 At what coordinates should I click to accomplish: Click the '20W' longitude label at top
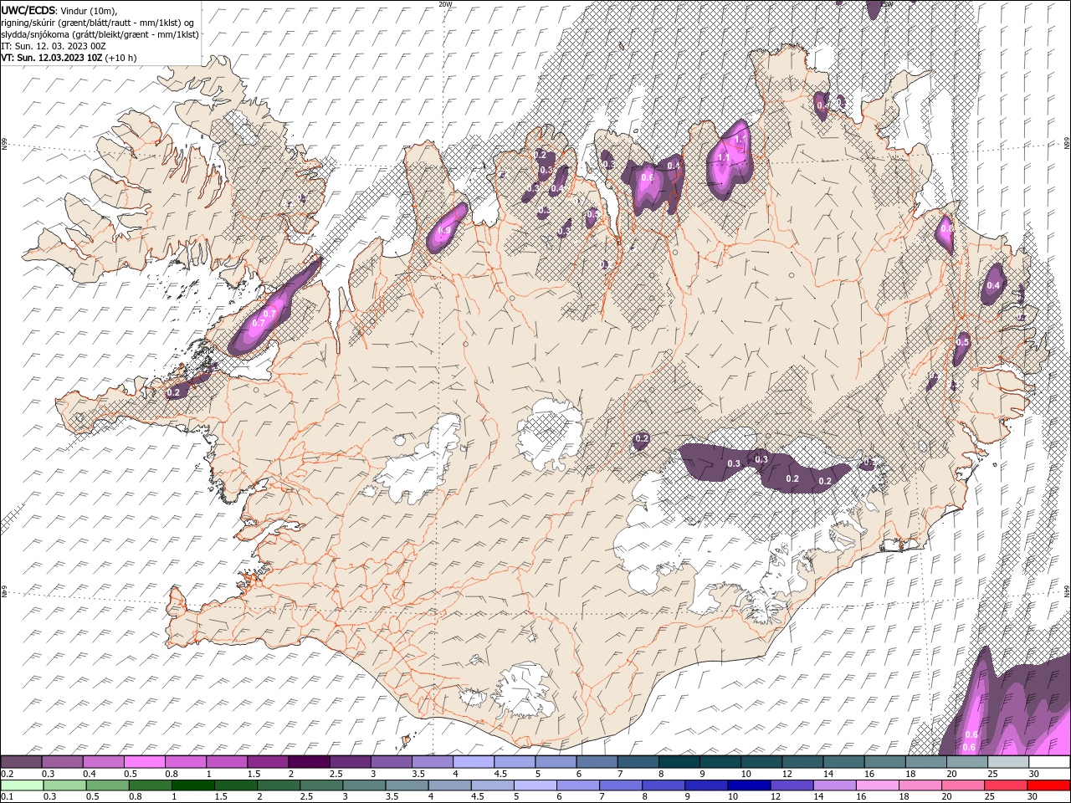[446, 4]
